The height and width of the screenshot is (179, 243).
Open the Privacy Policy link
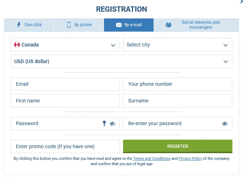click(190, 158)
